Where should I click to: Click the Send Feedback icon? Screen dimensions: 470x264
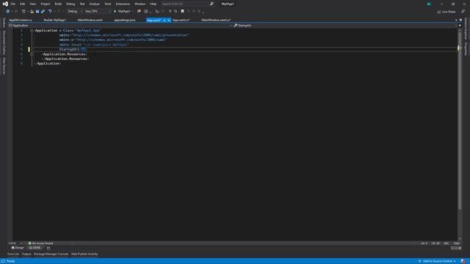click(x=463, y=12)
